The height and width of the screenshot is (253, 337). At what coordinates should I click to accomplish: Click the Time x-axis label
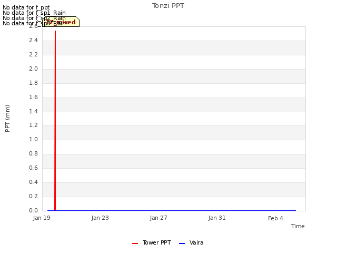pyautogui.click(x=298, y=226)
